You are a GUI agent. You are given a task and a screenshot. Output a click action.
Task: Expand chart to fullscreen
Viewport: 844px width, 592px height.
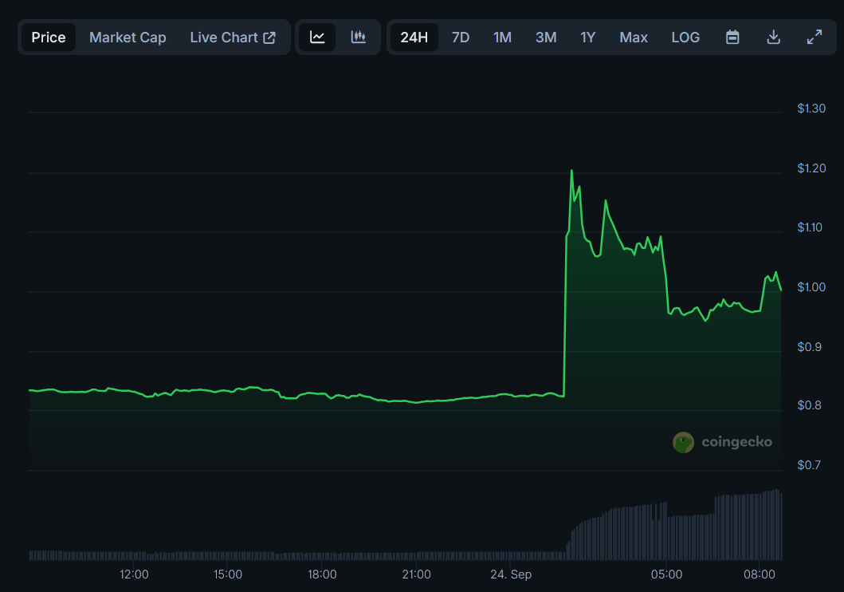pos(815,37)
